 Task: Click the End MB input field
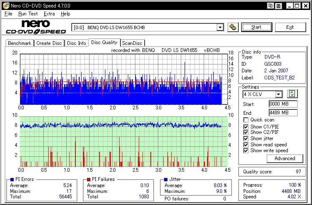coord(283,113)
